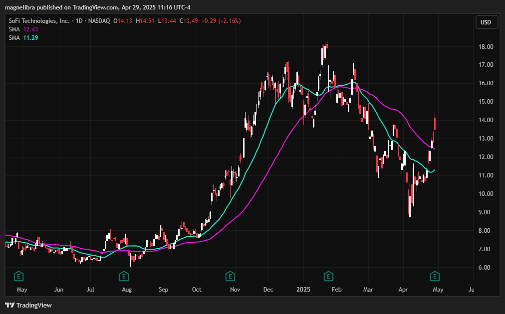Click the Nov label on time axis
The width and height of the screenshot is (505, 314).
(x=235, y=290)
